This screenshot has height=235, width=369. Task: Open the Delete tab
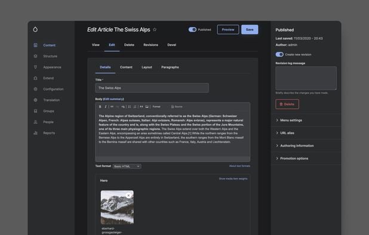pos(129,45)
